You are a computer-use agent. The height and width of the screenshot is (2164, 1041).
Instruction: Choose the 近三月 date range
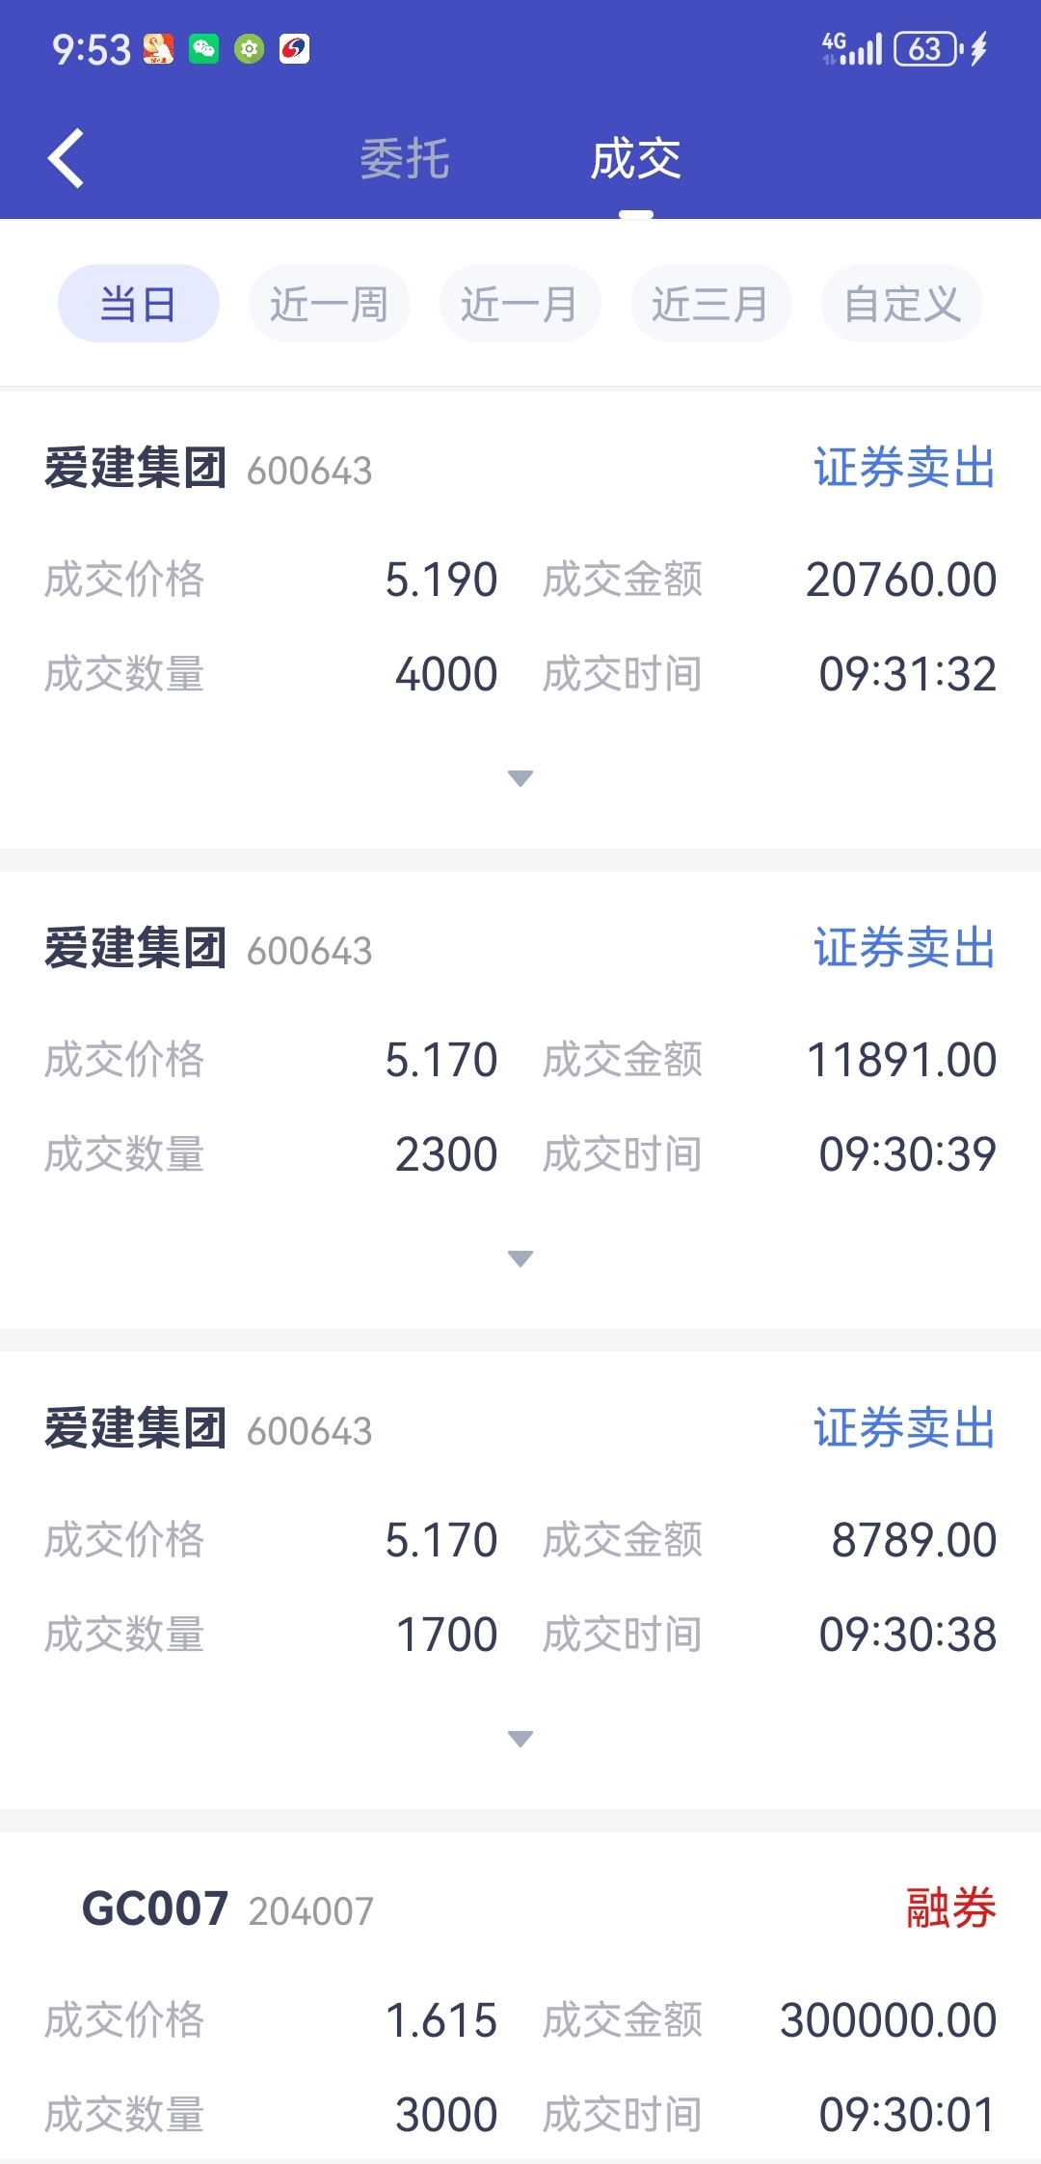pyautogui.click(x=710, y=304)
